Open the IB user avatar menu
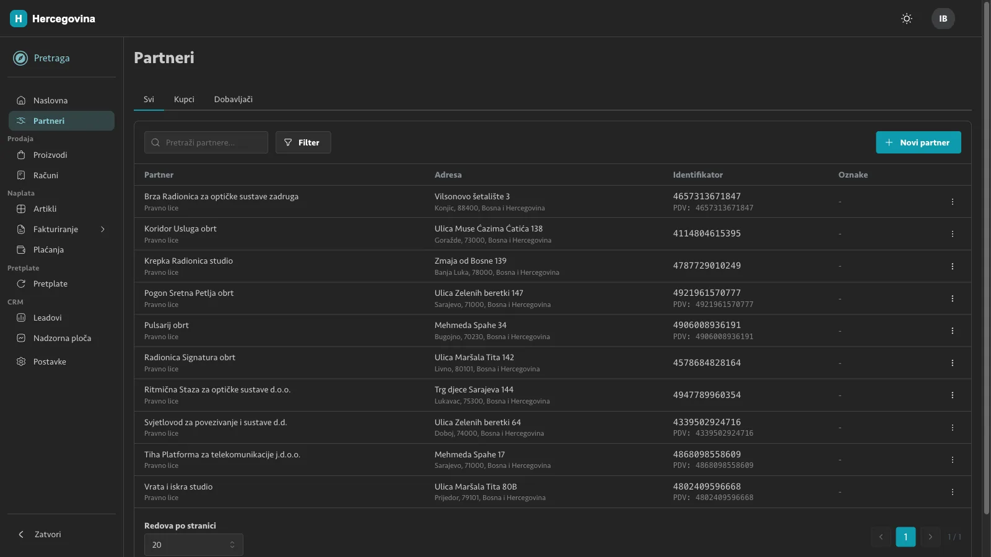Image resolution: width=991 pixels, height=557 pixels. coord(943,19)
